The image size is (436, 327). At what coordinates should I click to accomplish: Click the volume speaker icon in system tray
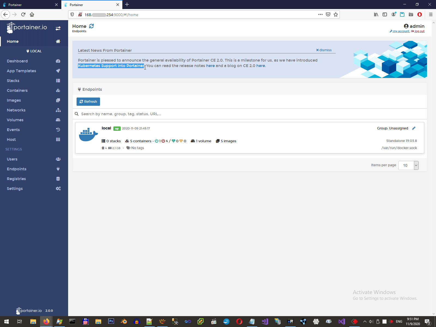(371, 322)
